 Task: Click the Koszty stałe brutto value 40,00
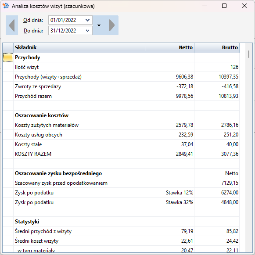click(232, 144)
